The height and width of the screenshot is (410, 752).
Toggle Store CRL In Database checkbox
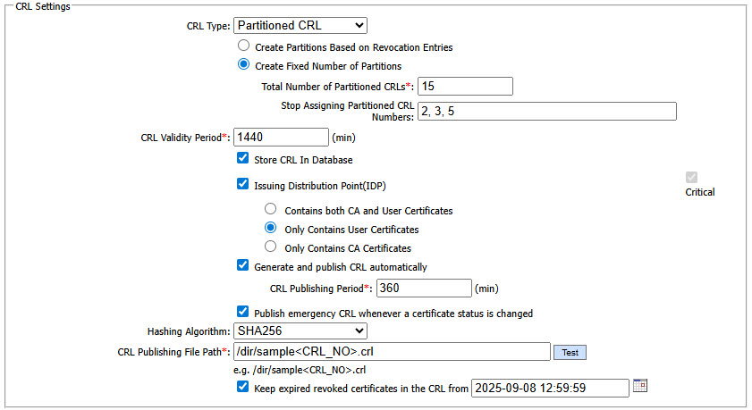242,159
